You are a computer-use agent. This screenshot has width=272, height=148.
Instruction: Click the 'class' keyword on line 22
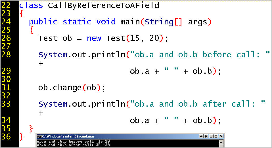click(x=31, y=5)
